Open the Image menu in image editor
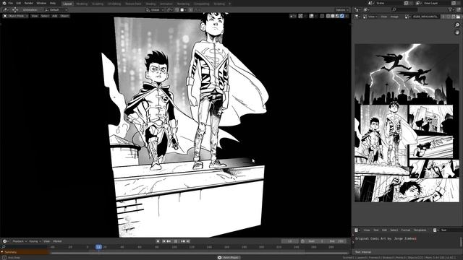The image size is (463, 260). (x=394, y=17)
